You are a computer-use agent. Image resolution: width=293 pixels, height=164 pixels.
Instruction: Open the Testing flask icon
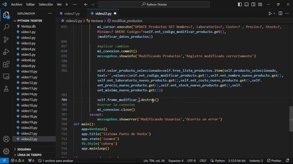coord(6,89)
